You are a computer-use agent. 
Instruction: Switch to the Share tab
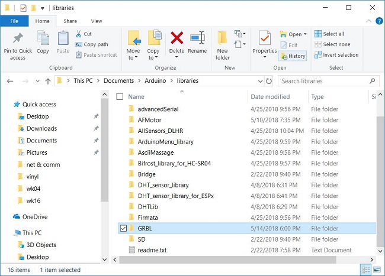pos(70,21)
